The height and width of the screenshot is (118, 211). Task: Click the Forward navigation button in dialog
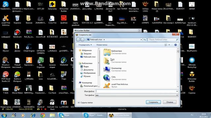[82, 40]
